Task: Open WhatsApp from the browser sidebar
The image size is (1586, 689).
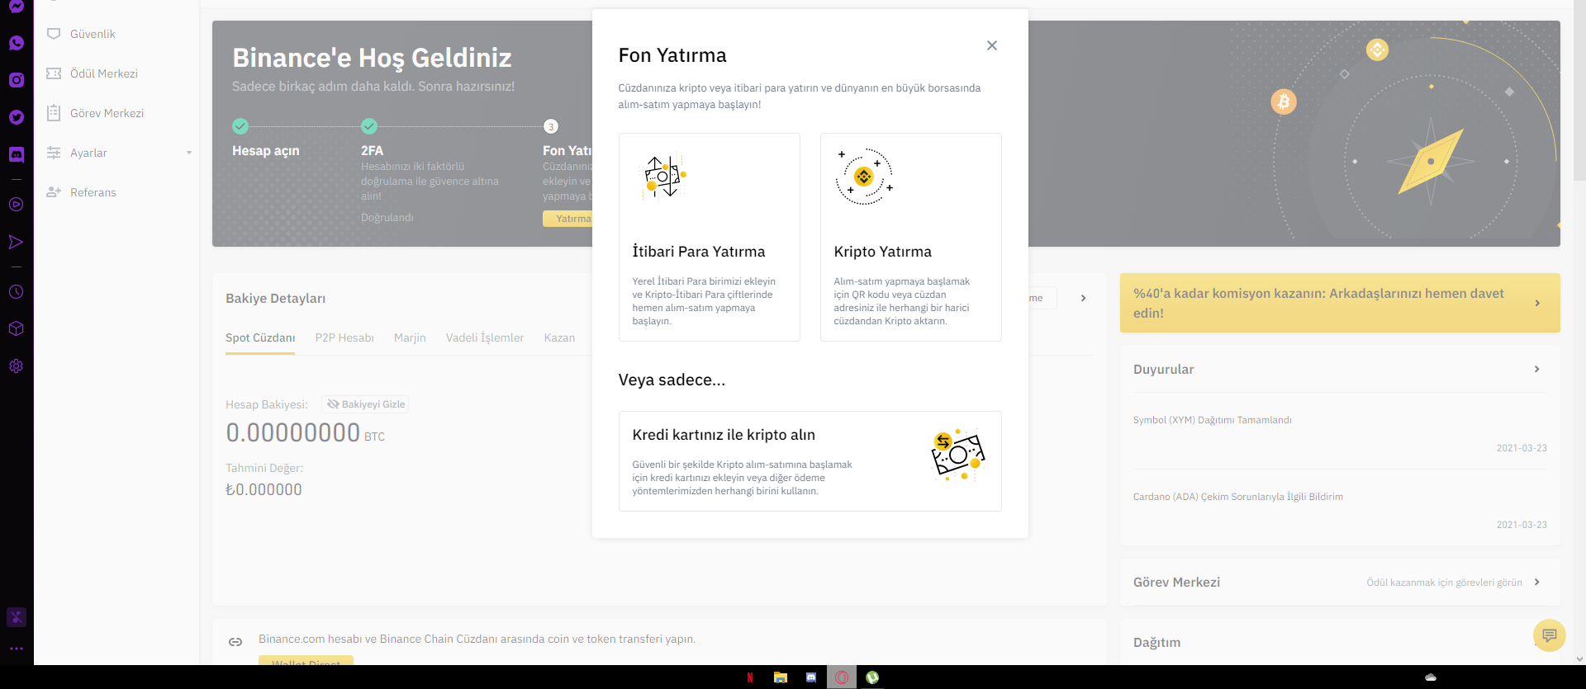Action: pos(17,43)
